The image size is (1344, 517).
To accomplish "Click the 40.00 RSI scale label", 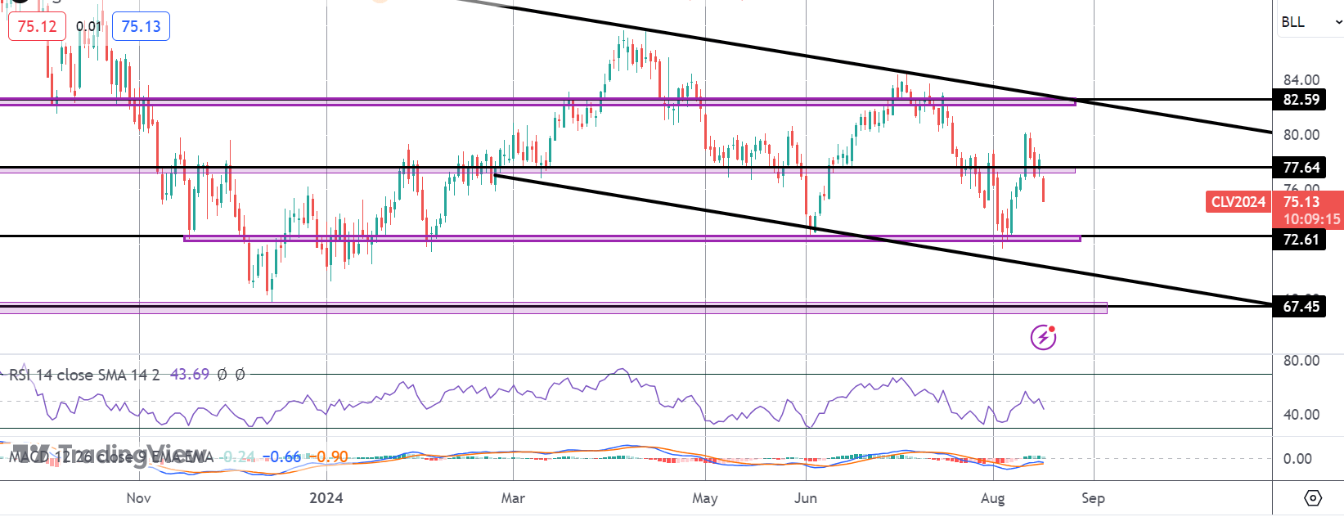I will (1301, 415).
